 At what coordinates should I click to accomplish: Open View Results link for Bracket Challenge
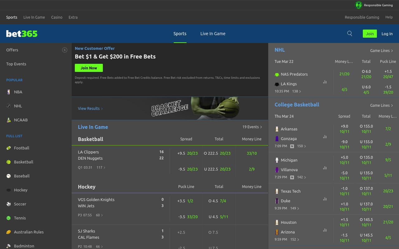point(90,108)
